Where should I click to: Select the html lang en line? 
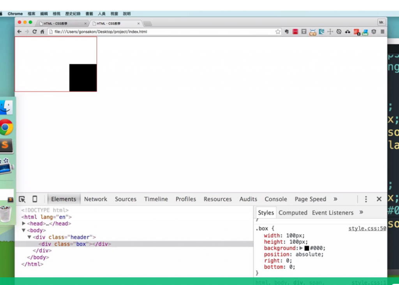coord(47,217)
